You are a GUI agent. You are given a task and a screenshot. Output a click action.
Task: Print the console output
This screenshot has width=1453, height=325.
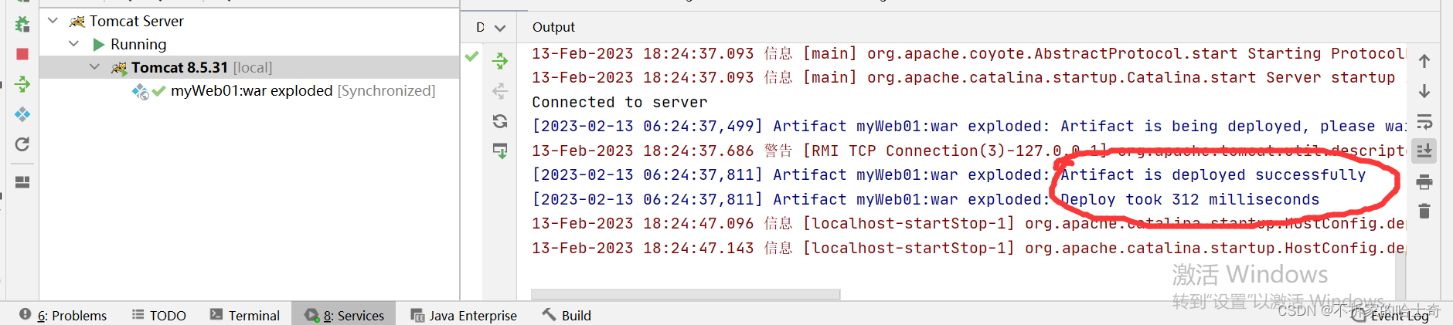[1424, 182]
